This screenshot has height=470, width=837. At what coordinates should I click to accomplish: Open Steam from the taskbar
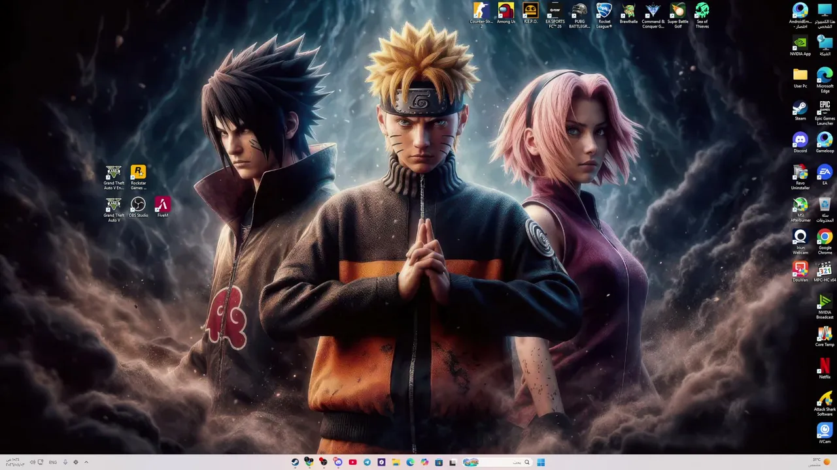tap(295, 462)
